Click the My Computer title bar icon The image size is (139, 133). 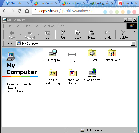pyautogui.click(x=5, y=20)
